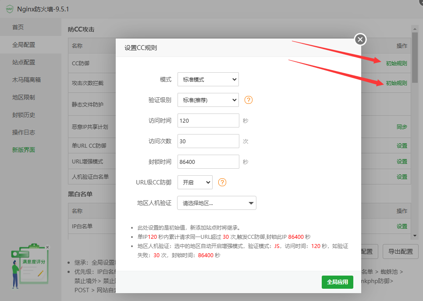This screenshot has width=423, height=301.
Task: Click 初始规则 link in CC防御 row
Action: pos(396,64)
